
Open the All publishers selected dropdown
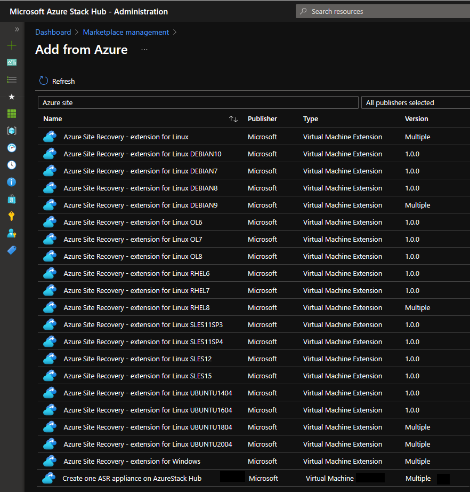[415, 102]
